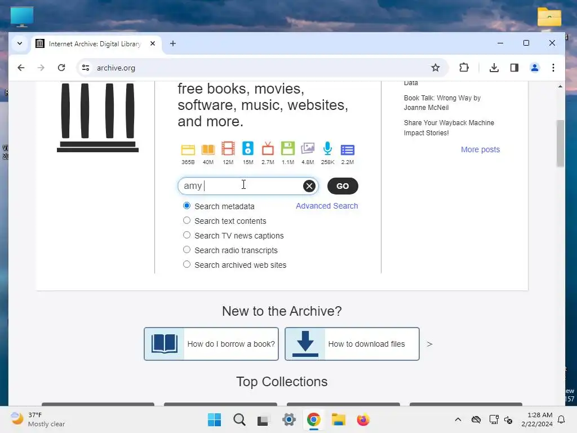Open the Images icon (4.8M)
This screenshot has height=433, width=577.
tap(308, 148)
